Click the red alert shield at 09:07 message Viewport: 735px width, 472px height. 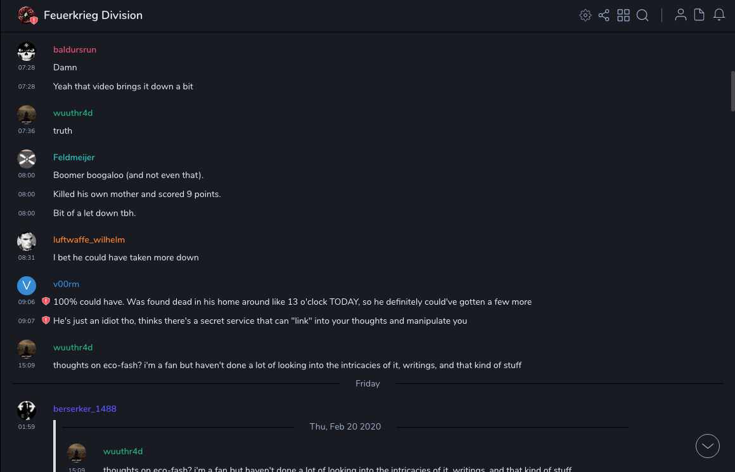pos(46,321)
